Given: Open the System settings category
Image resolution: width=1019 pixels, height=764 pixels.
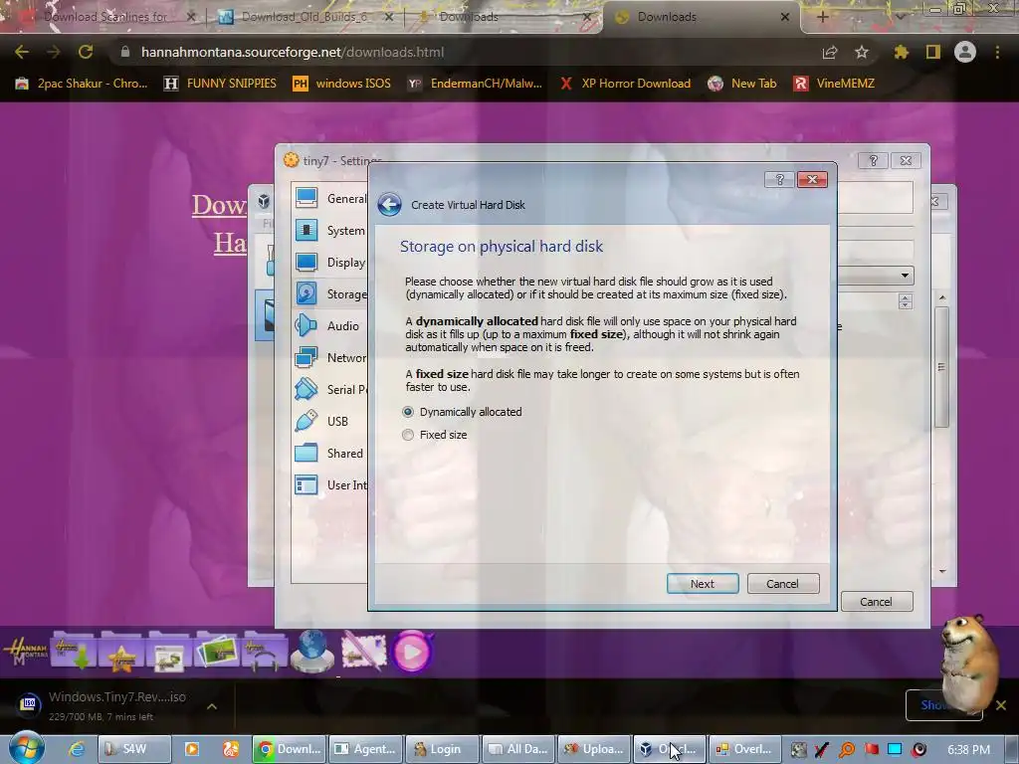Looking at the screenshot, I should 330,230.
